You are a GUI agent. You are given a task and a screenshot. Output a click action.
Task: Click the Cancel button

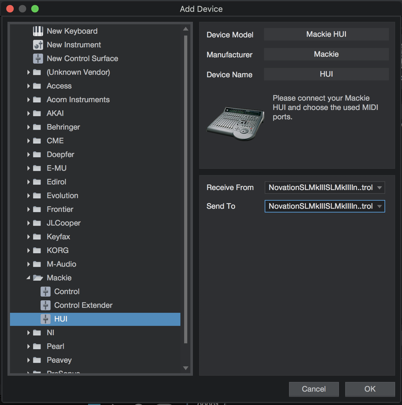[x=314, y=389]
